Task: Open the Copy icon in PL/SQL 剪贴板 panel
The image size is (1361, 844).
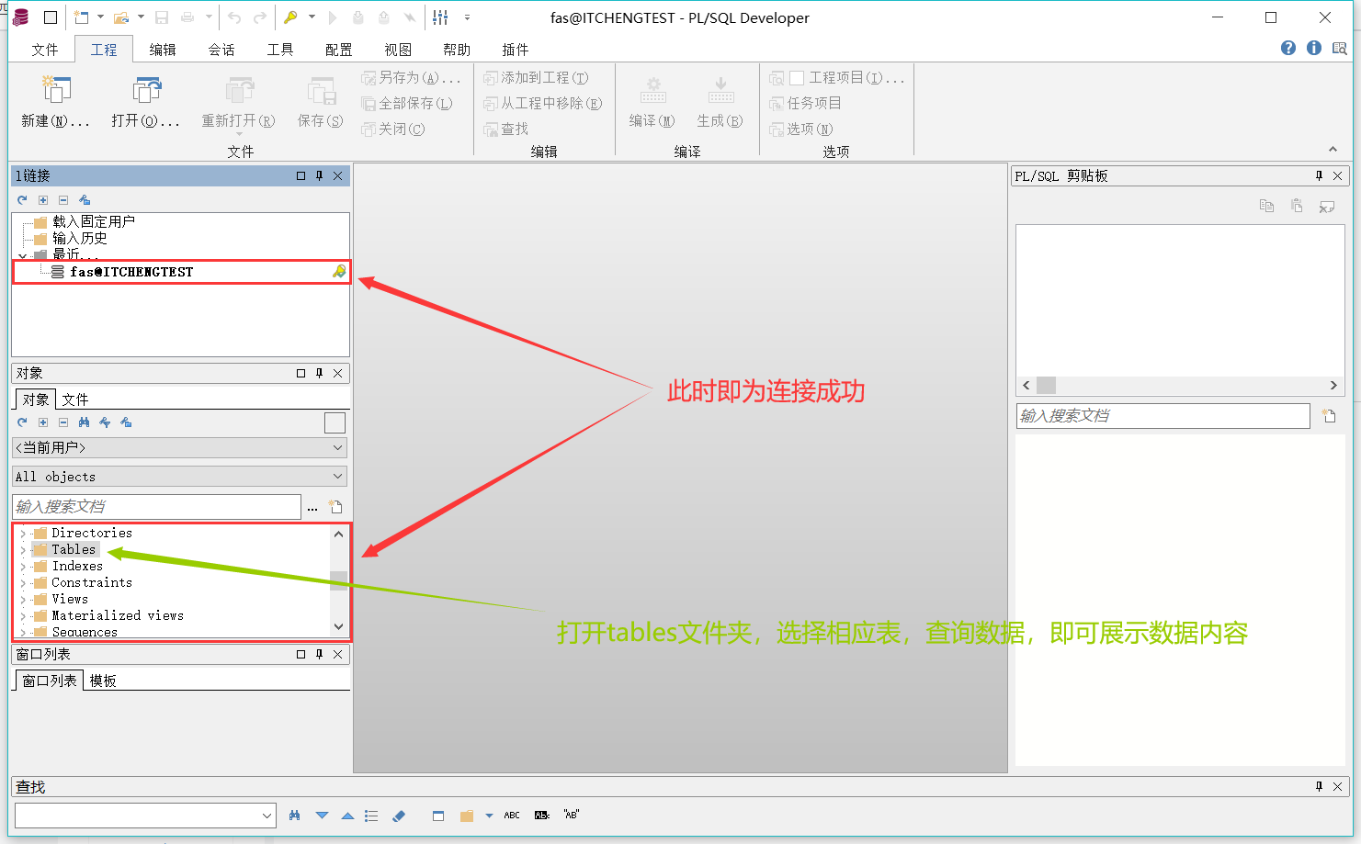Action: [x=1266, y=206]
